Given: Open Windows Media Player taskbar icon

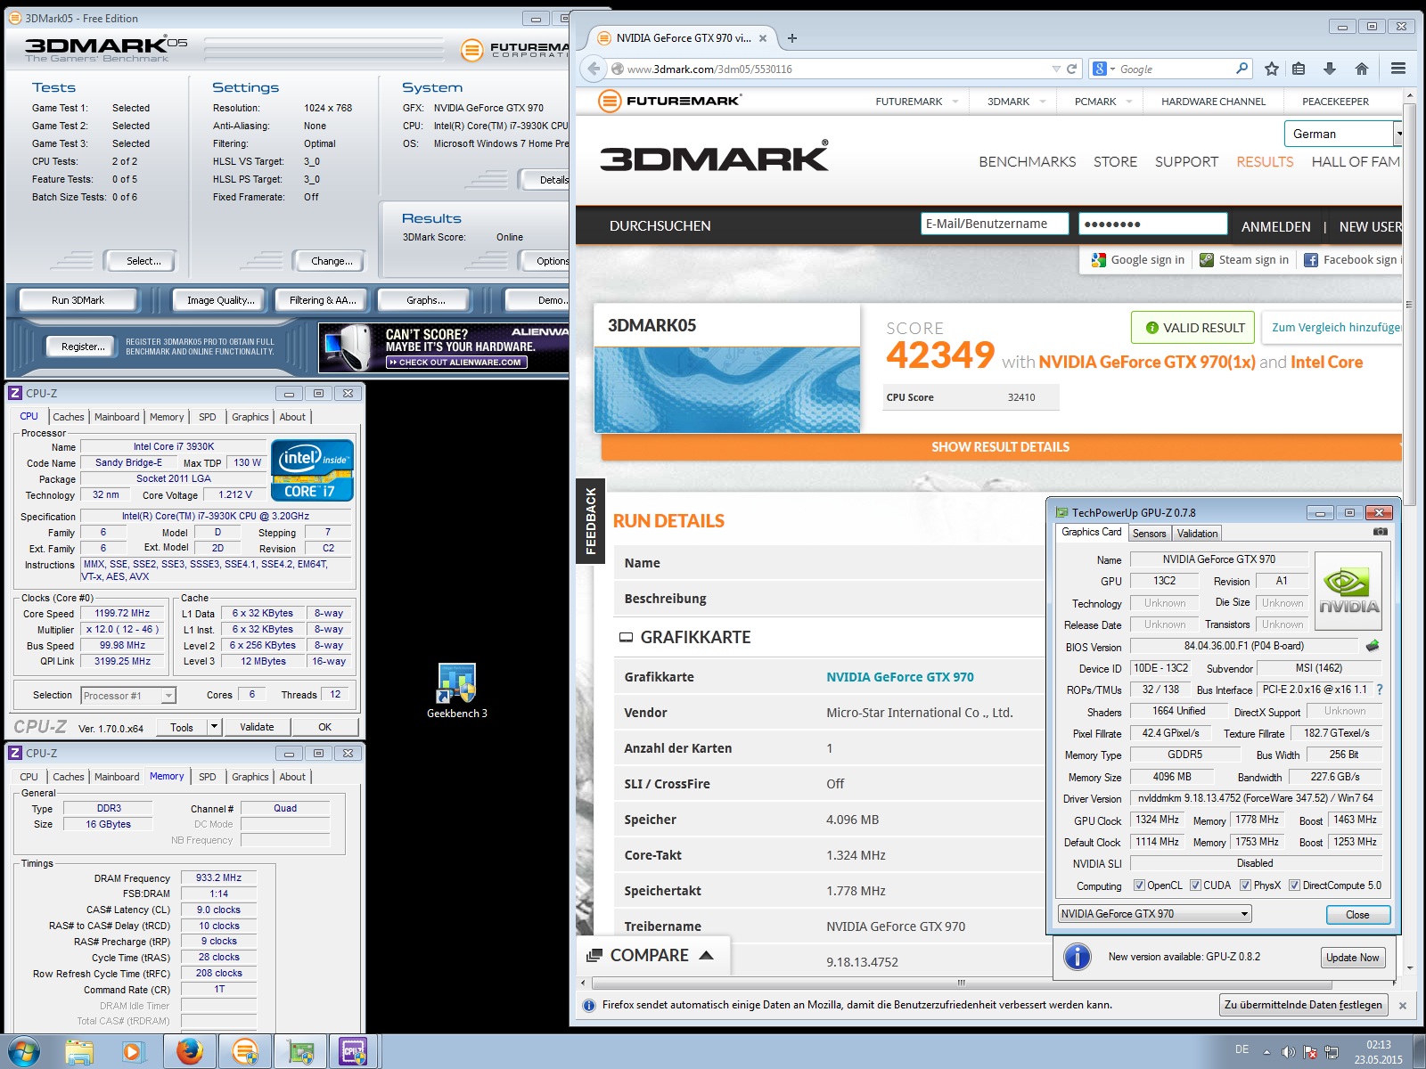Looking at the screenshot, I should pyautogui.click(x=133, y=1052).
